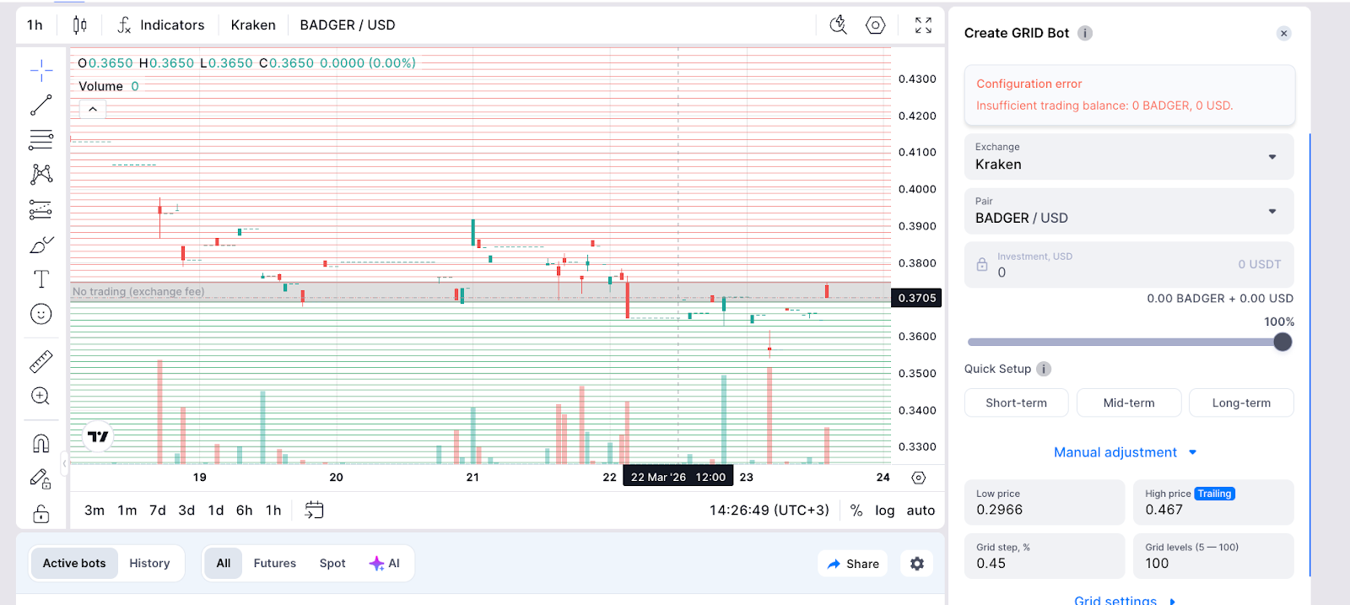The image size is (1350, 605).
Task: Activate the zoom in tool
Action: pyautogui.click(x=41, y=396)
